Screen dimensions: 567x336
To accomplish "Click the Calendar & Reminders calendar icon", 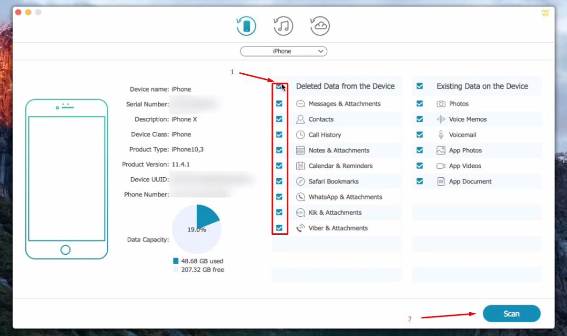I will coord(301,166).
